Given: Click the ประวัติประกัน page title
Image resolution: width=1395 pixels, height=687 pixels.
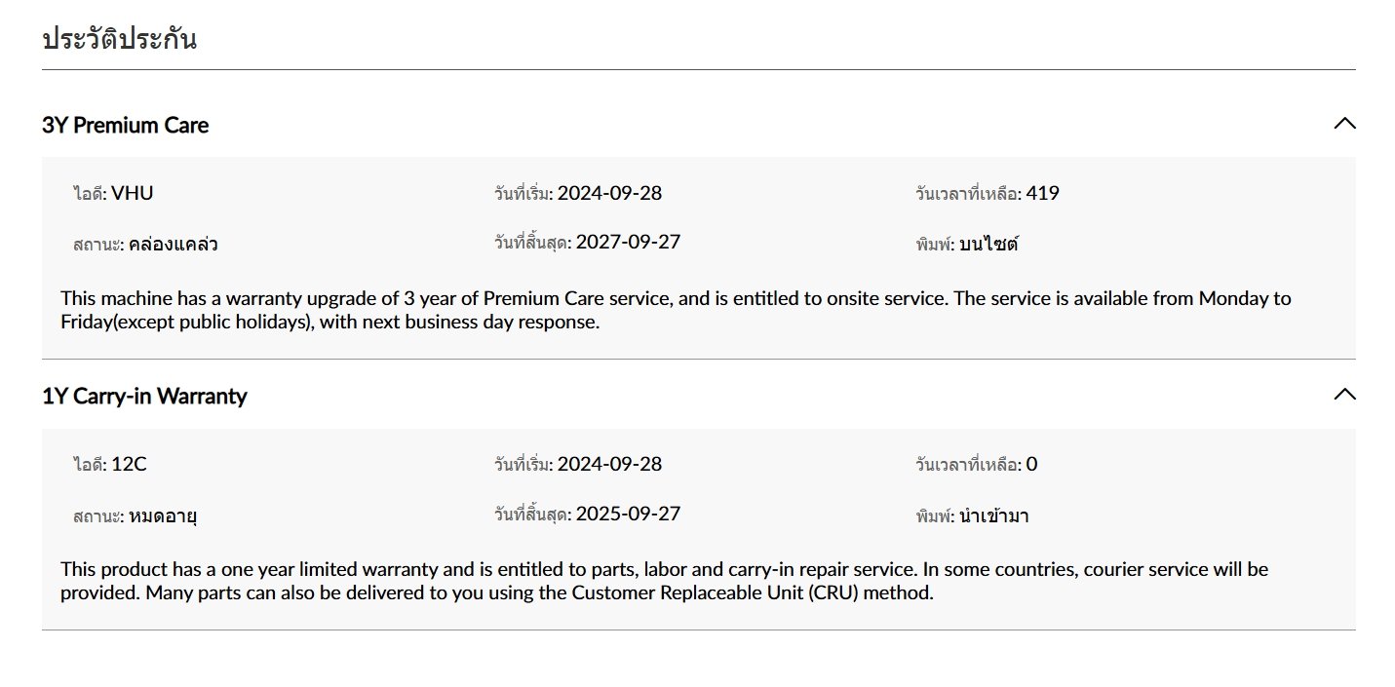Looking at the screenshot, I should (120, 40).
